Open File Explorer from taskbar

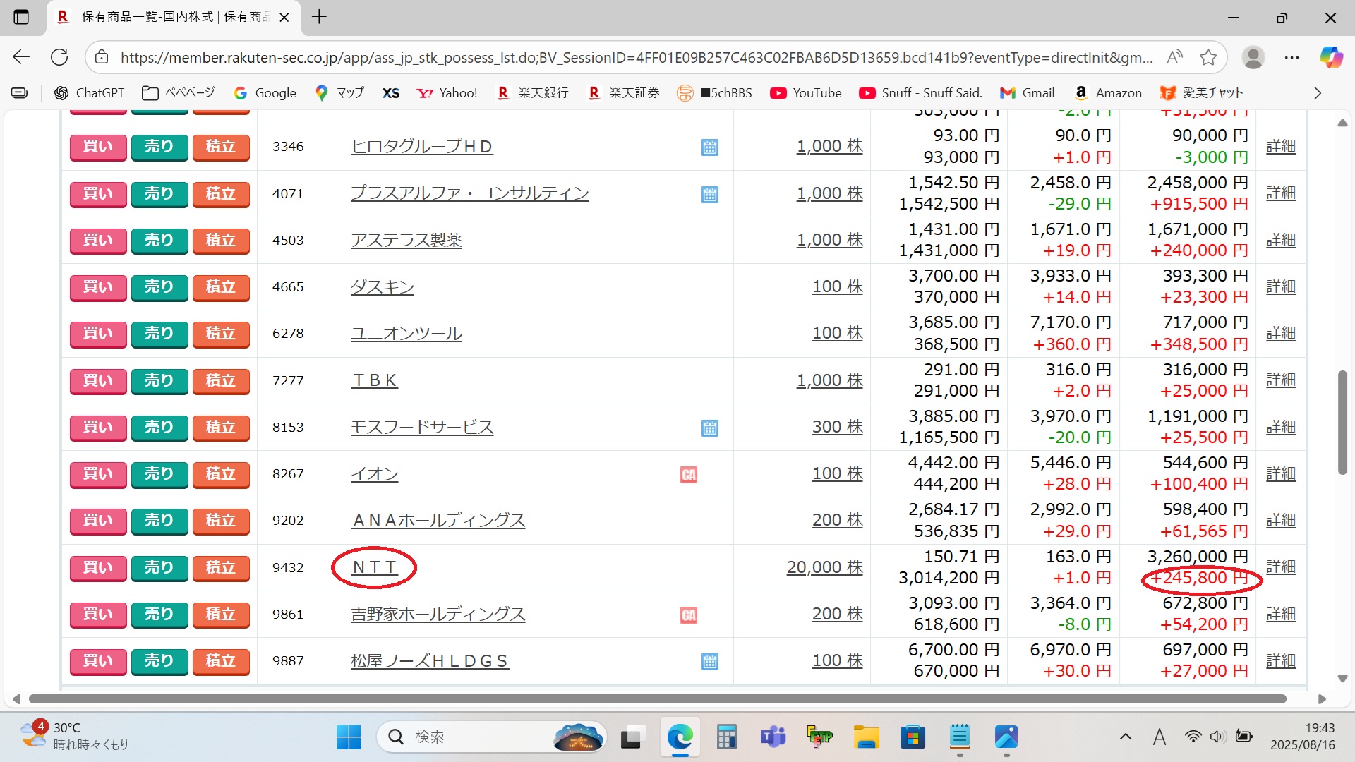pos(866,737)
